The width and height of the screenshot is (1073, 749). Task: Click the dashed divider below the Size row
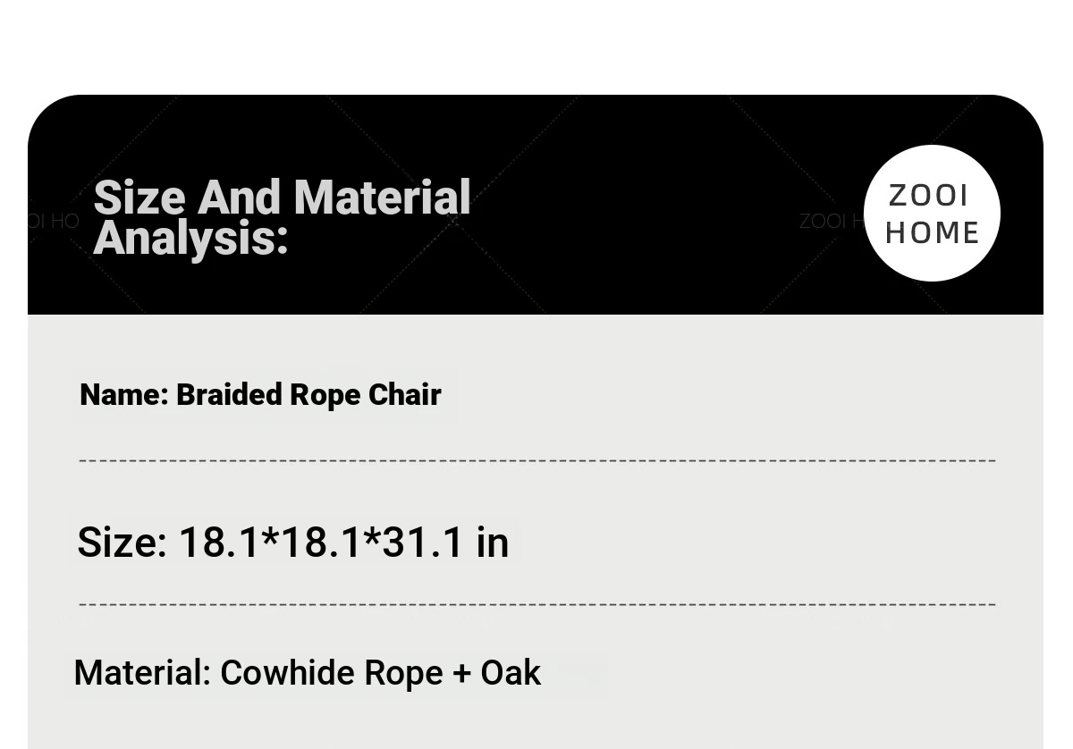pyautogui.click(x=537, y=605)
